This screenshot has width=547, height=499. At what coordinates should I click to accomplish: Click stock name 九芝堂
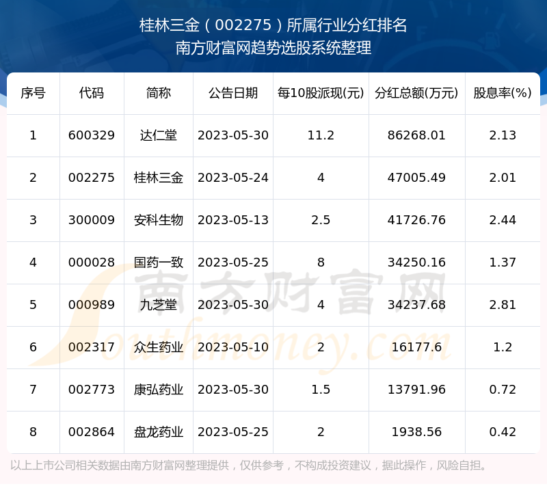(x=159, y=305)
